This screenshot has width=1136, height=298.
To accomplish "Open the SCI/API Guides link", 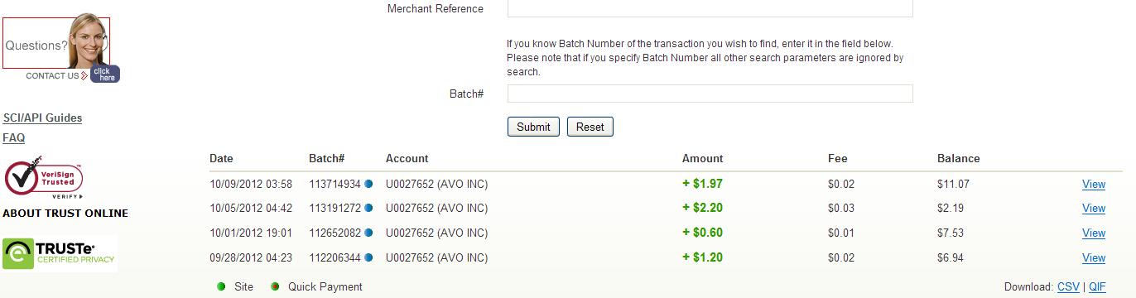I will tap(43, 118).
